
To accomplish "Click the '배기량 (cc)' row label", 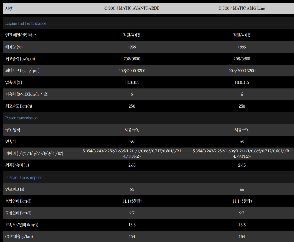I will [14, 47].
